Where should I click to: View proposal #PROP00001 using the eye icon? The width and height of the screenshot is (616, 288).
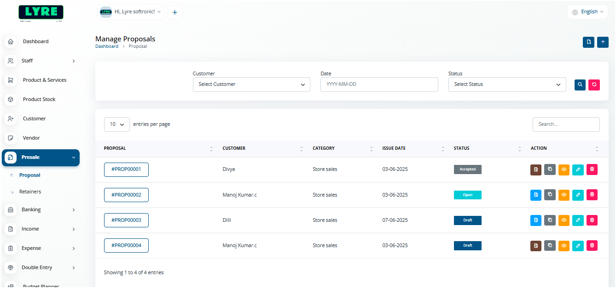click(564, 169)
